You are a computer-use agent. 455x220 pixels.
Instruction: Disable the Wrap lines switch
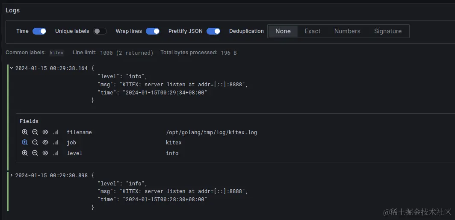click(x=153, y=31)
